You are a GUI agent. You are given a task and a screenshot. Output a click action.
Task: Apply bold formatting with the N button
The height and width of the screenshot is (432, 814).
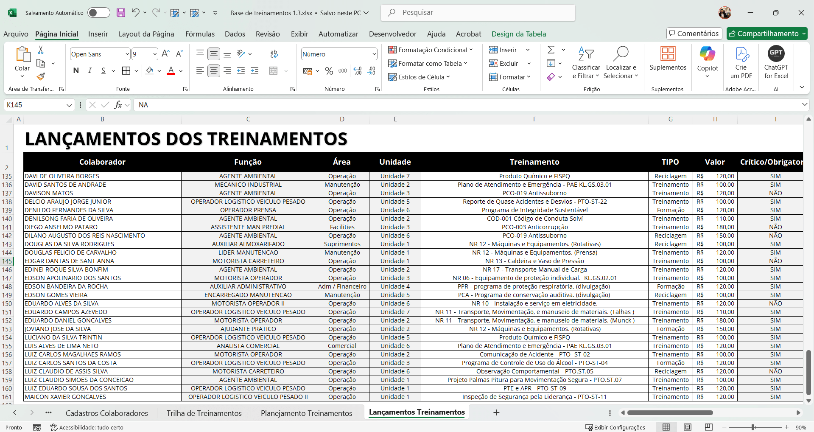point(76,71)
